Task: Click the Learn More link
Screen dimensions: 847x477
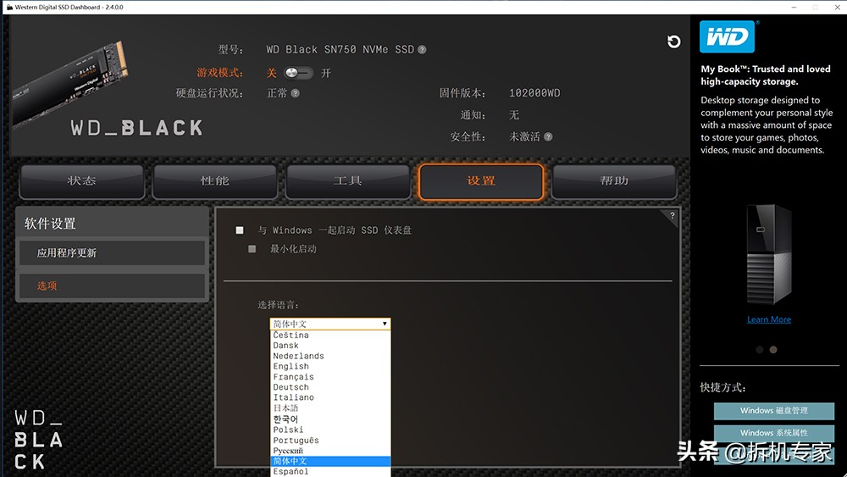Action: tap(769, 319)
